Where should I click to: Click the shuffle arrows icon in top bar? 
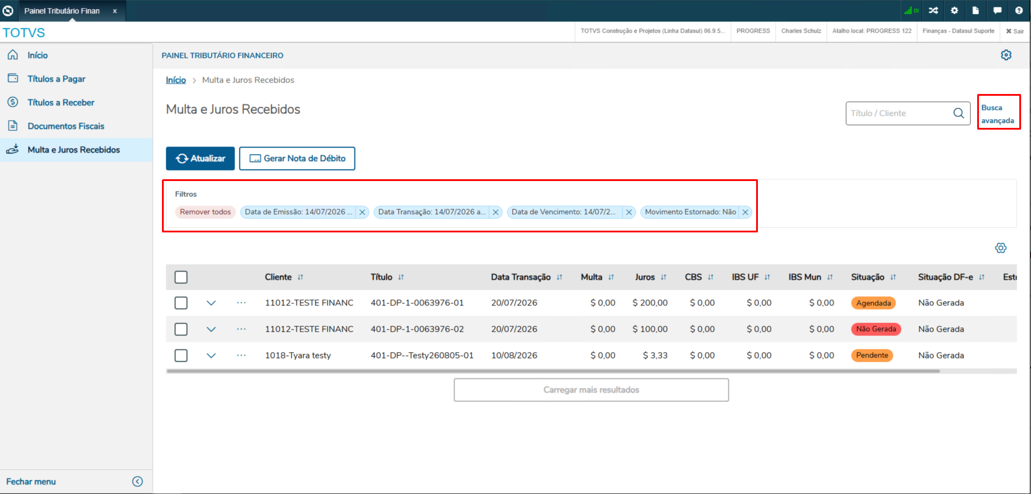[933, 11]
